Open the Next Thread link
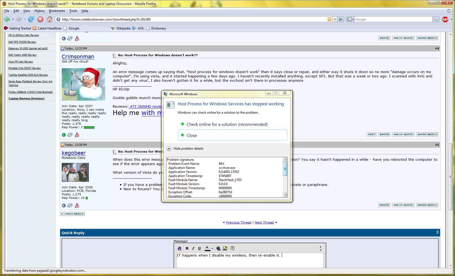The width and height of the screenshot is (455, 276). click(x=264, y=222)
